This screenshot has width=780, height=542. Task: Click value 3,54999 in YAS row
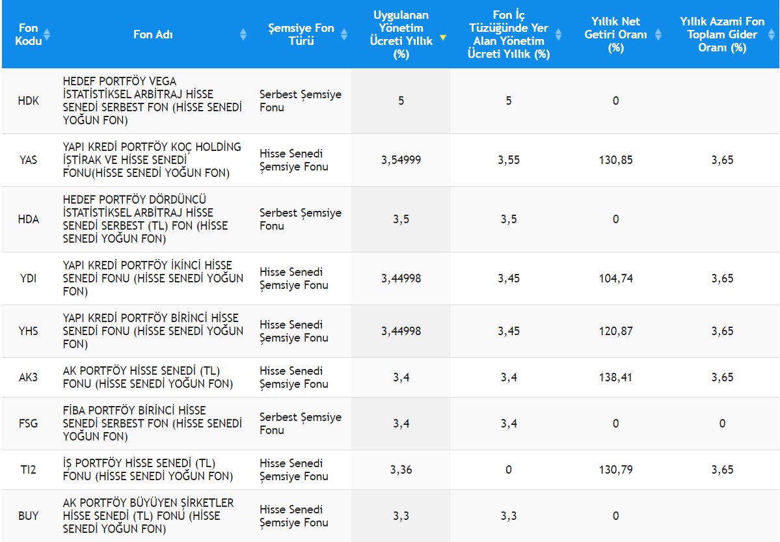401,160
